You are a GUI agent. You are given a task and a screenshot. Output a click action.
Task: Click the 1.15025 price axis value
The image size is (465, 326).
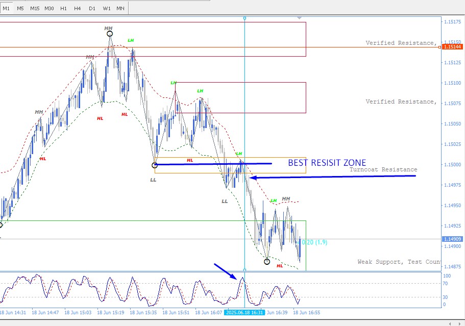pyautogui.click(x=452, y=144)
